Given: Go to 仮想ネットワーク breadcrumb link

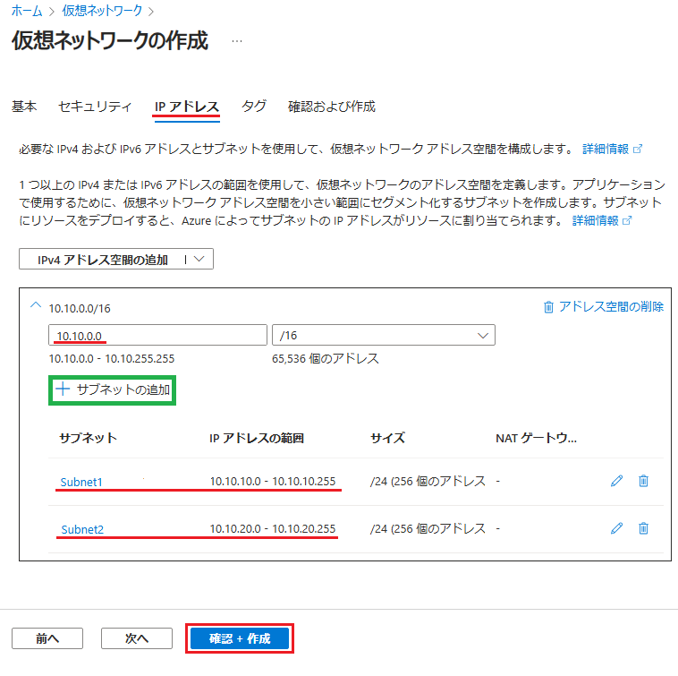Looking at the screenshot, I should [102, 11].
